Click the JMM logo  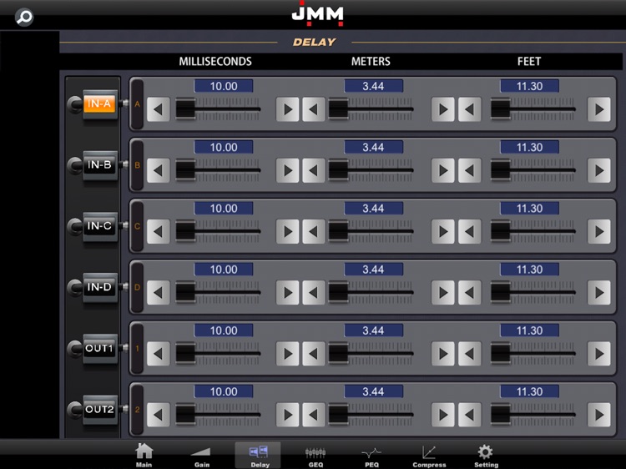(317, 14)
